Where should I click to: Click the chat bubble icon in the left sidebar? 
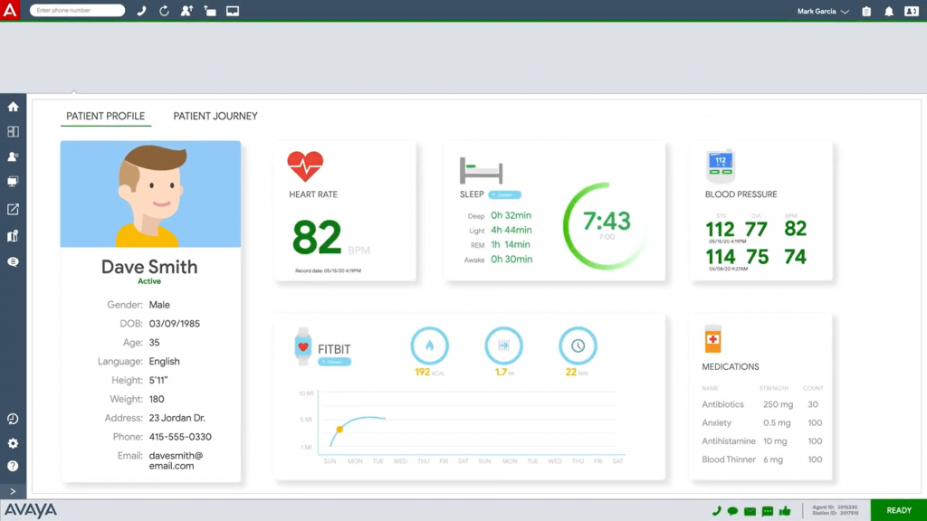(13, 261)
